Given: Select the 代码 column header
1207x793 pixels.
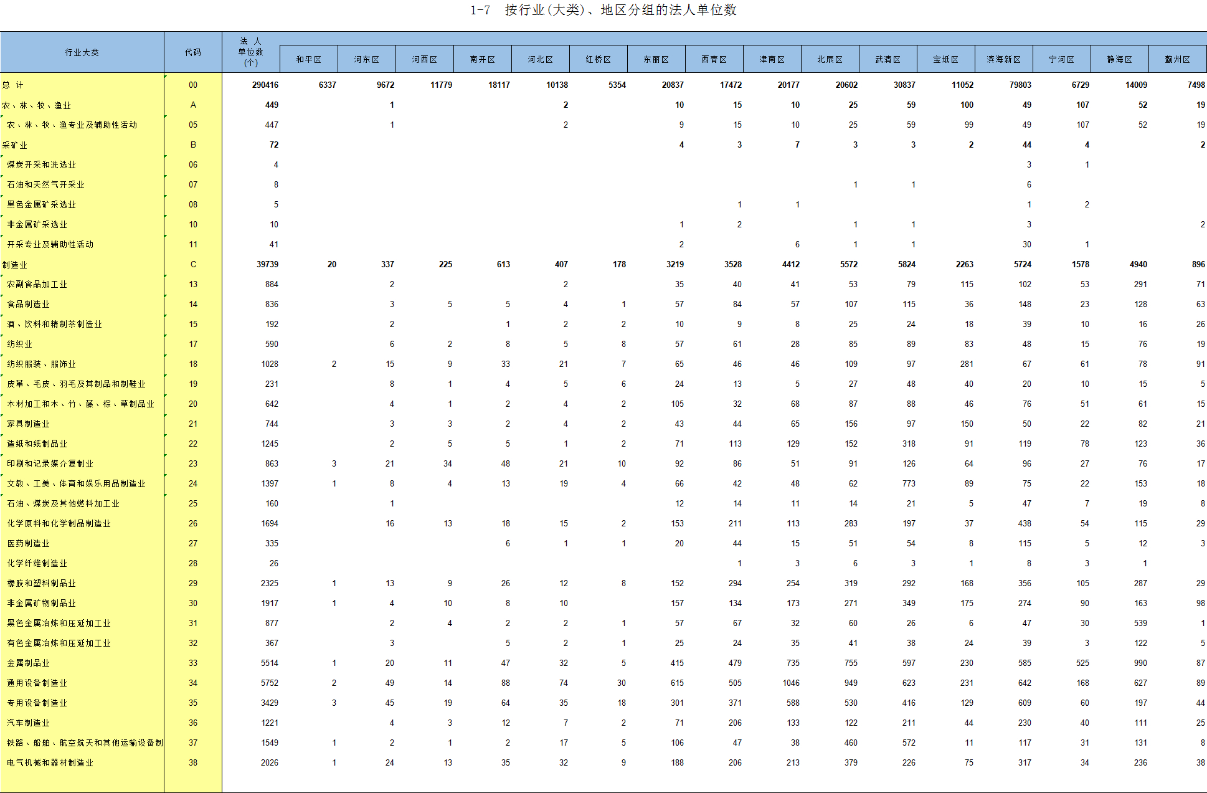Looking at the screenshot, I should pyautogui.click(x=193, y=52).
